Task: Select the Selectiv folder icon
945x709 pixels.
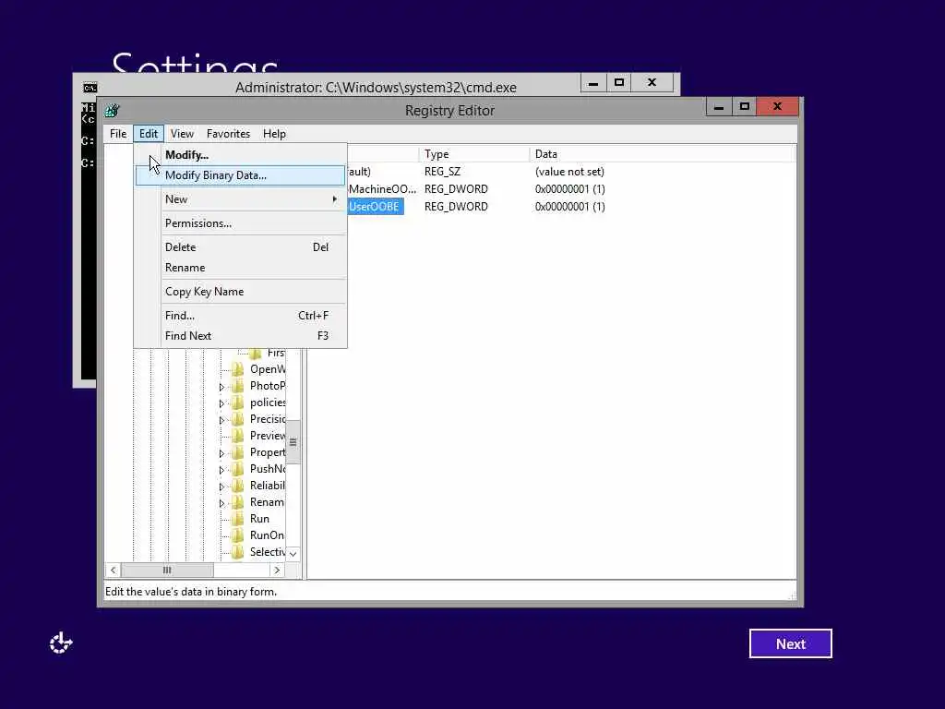Action: 238,552
